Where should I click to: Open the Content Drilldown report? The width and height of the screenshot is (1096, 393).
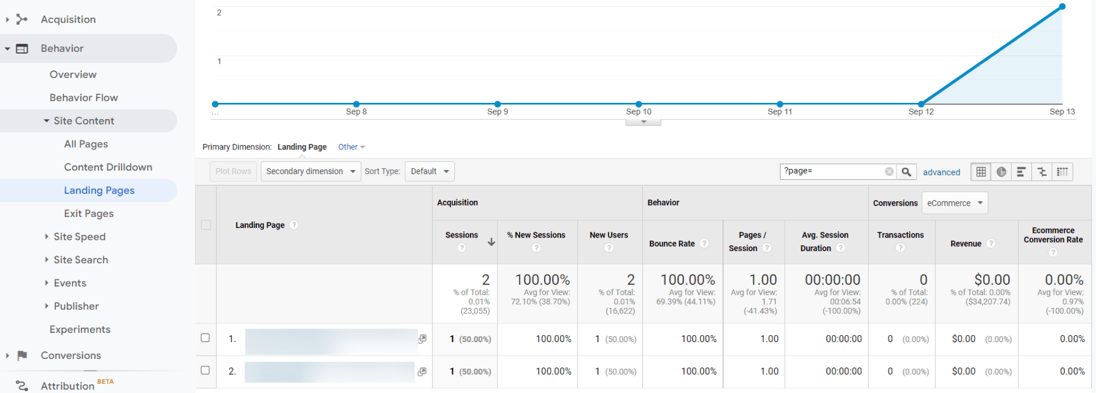coord(108,167)
